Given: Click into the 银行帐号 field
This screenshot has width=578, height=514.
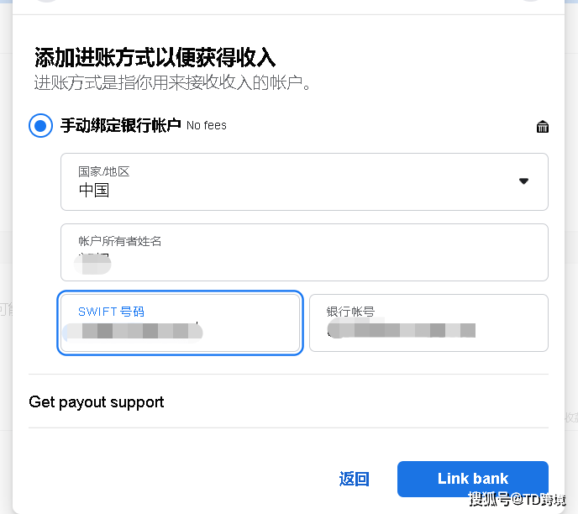Looking at the screenshot, I should 428,323.
